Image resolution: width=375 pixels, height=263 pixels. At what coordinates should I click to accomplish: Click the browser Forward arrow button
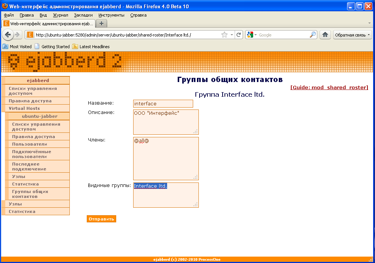(x=17, y=35)
